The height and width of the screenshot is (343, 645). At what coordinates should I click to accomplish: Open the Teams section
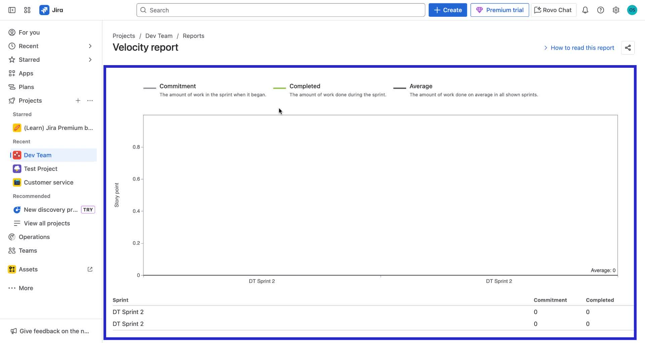(28, 250)
